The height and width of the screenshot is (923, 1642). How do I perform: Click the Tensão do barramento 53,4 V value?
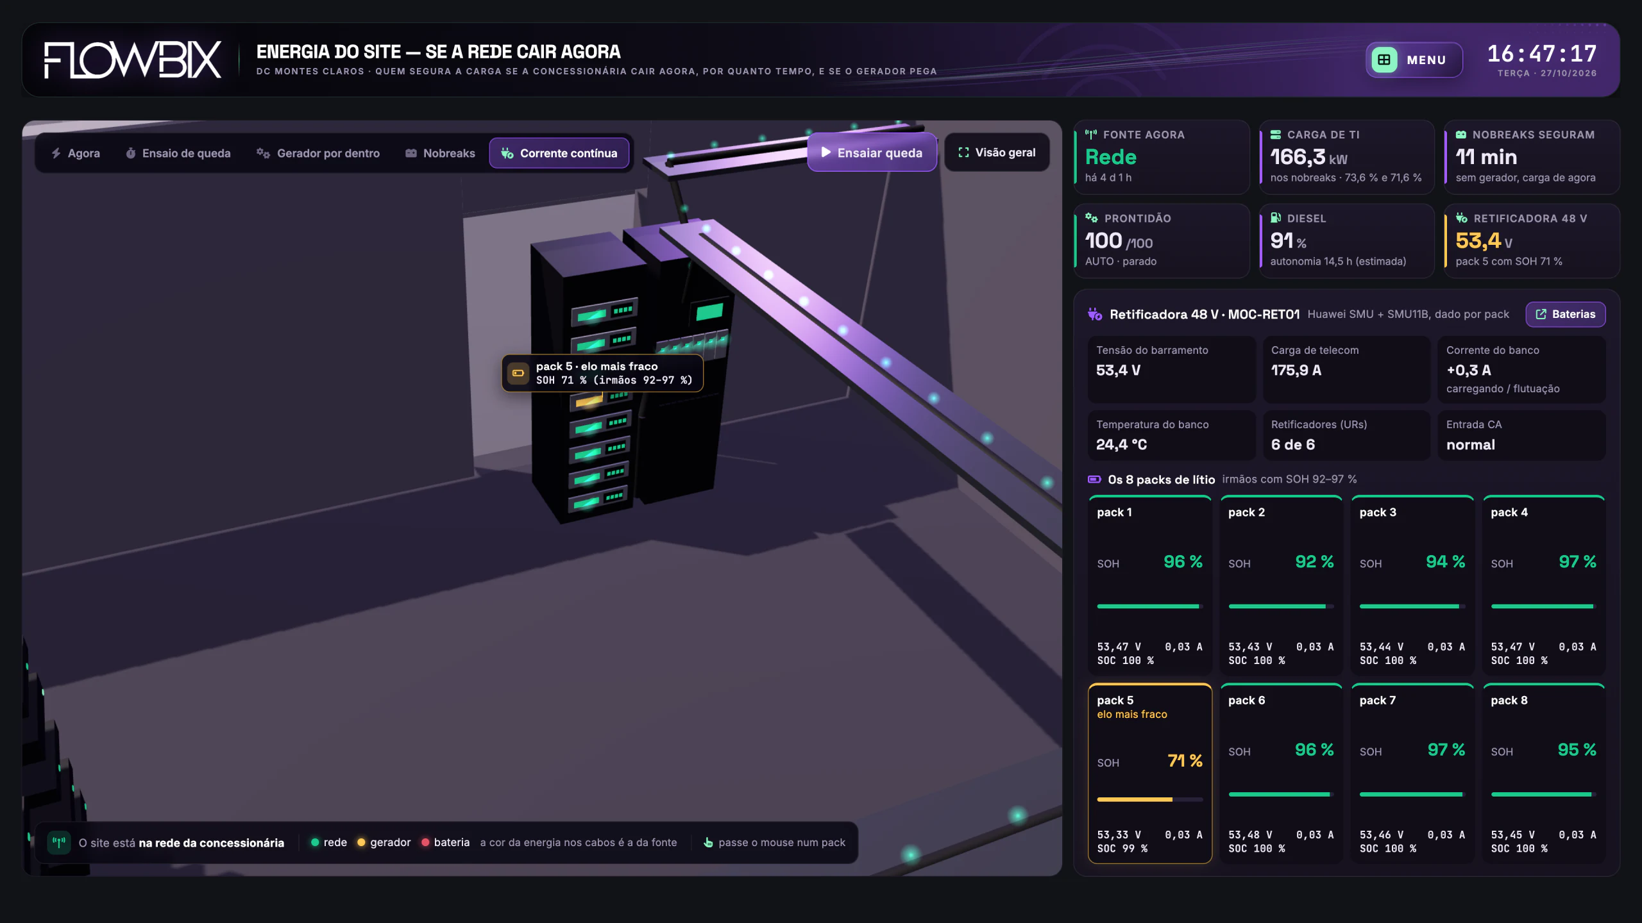point(1118,370)
